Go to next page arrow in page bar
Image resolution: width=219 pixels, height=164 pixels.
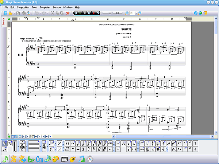click(x=40, y=137)
